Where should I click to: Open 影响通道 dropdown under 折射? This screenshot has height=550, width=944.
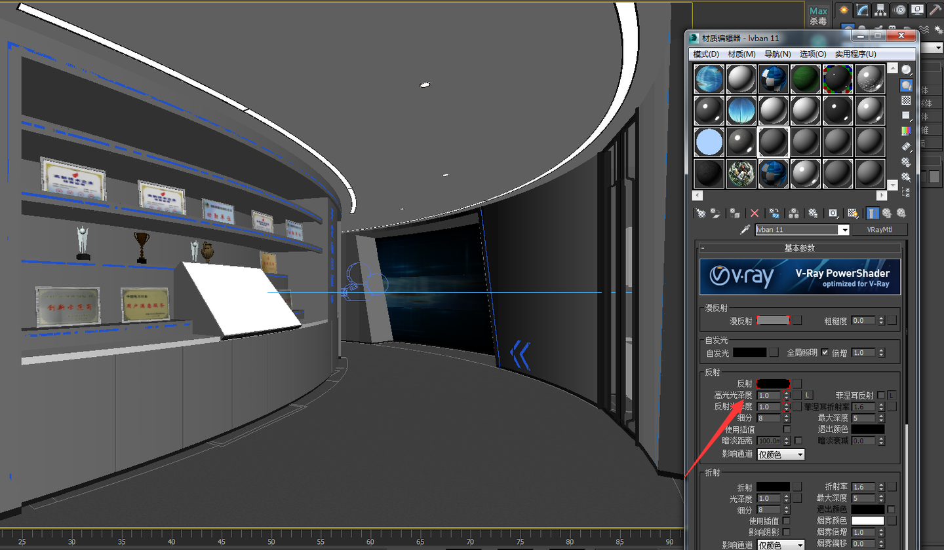tap(780, 545)
